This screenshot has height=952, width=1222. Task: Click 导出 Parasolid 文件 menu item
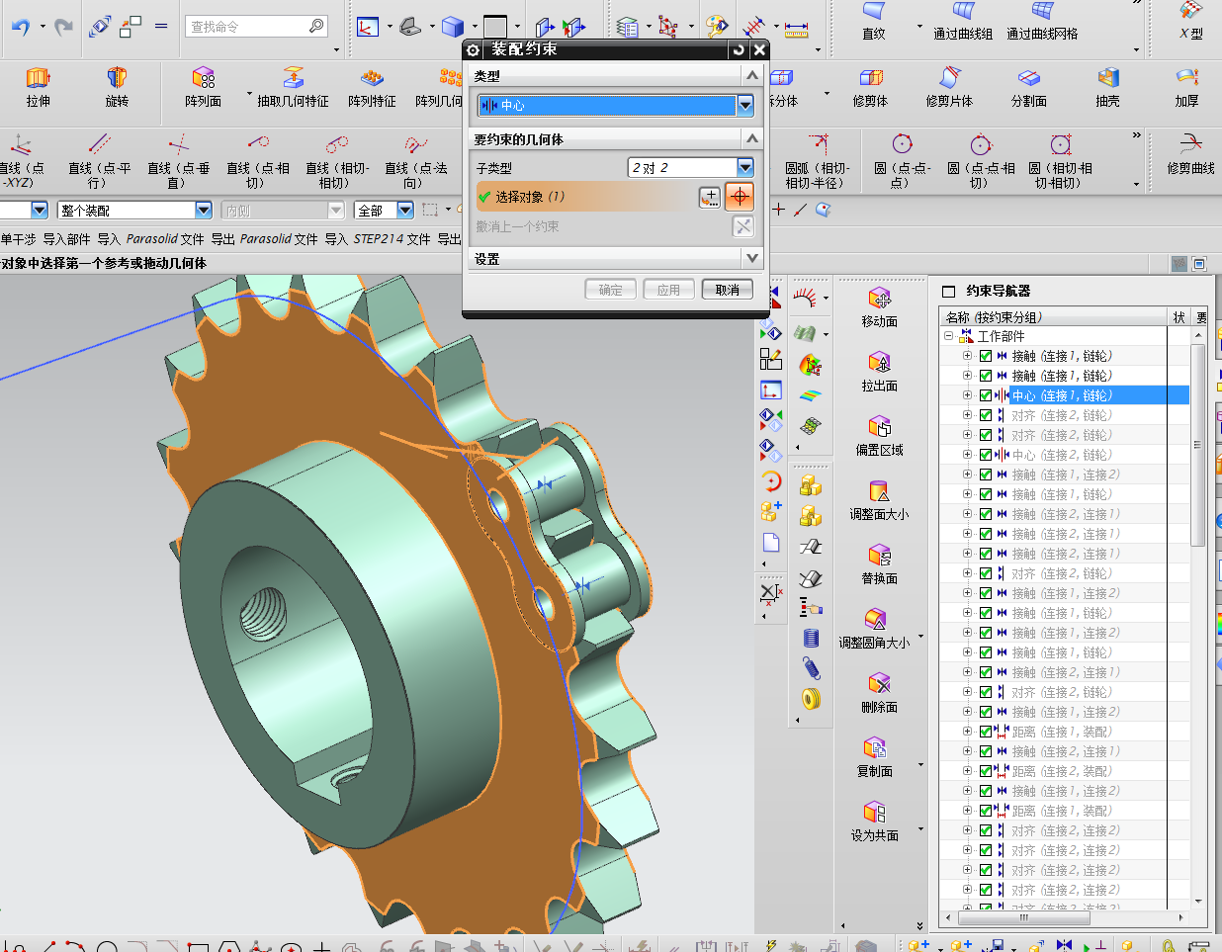point(264,239)
